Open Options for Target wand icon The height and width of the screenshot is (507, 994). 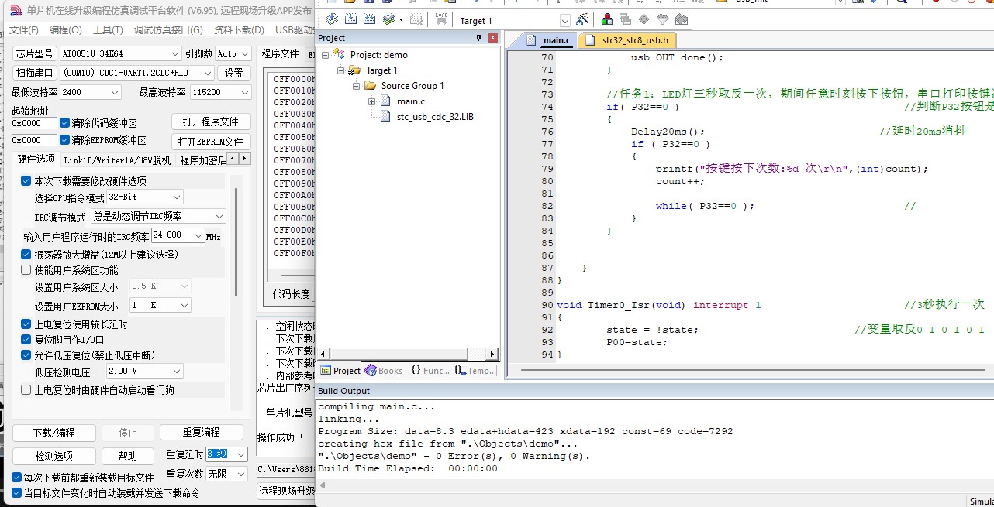point(582,20)
